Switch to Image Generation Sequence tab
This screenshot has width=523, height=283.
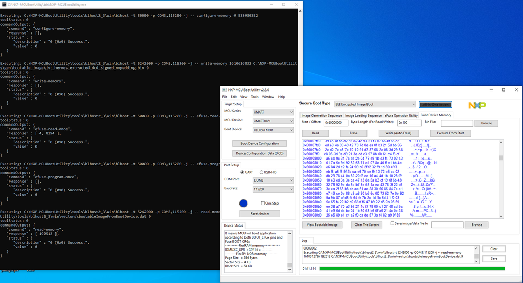(x=321, y=115)
